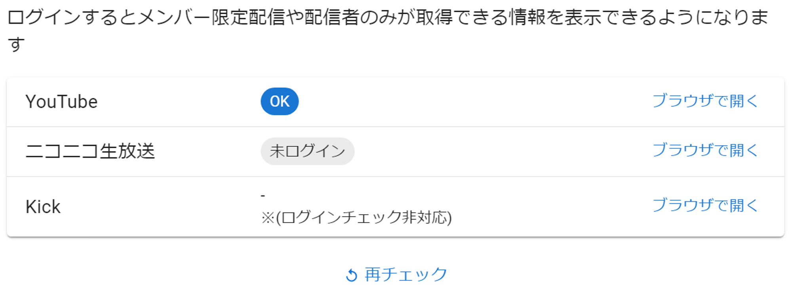Click the blue OK status badge

[x=280, y=101]
